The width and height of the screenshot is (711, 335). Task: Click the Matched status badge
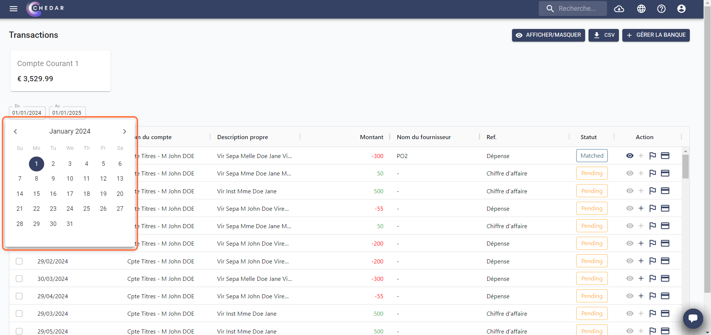tap(592, 156)
